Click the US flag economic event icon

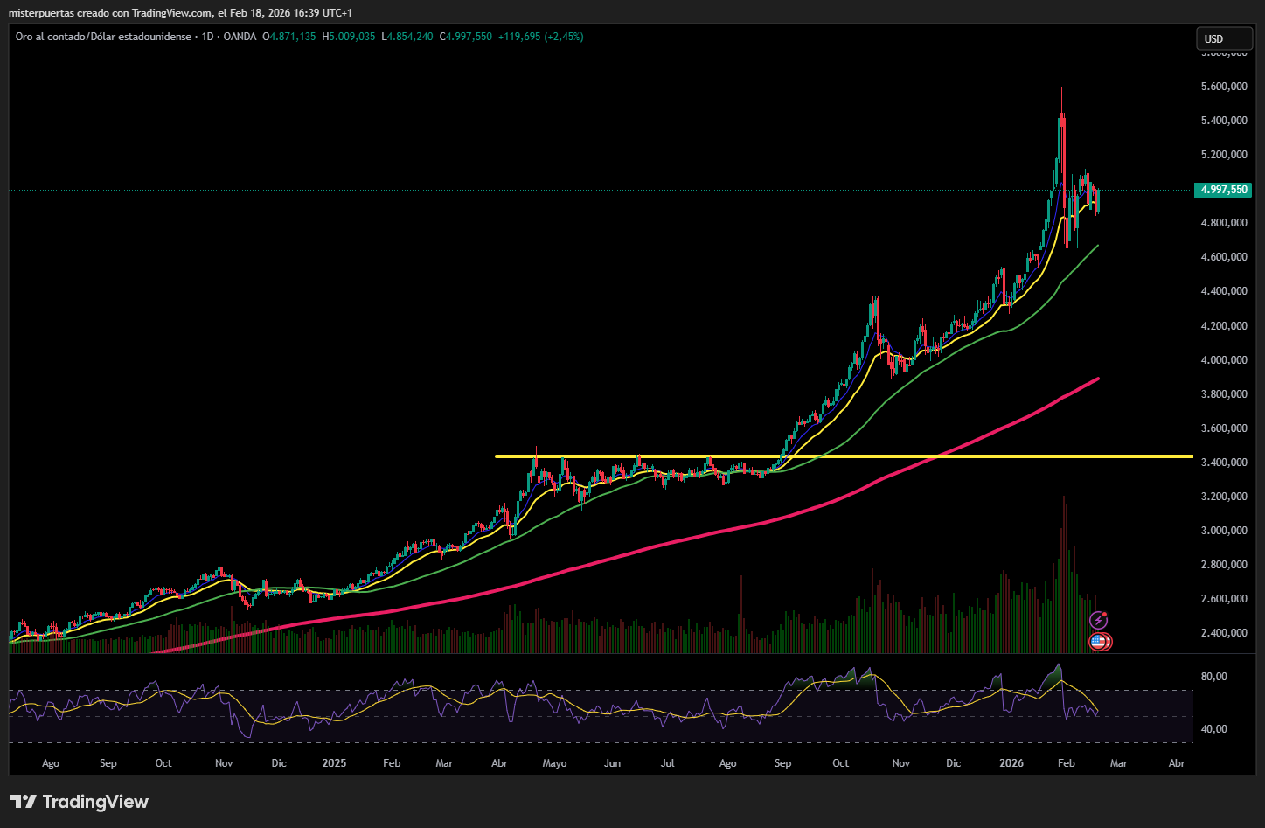[x=1099, y=642]
